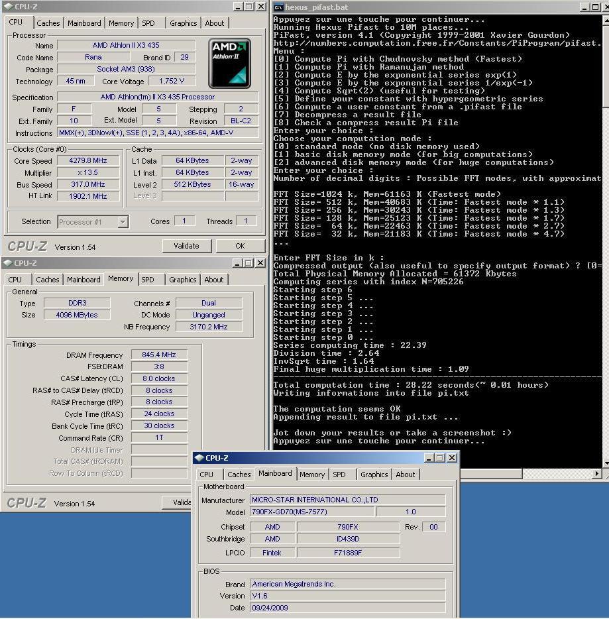Select Graphics tab in the Memory CPU-Z window
This screenshot has height=619, width=609.
(x=182, y=280)
